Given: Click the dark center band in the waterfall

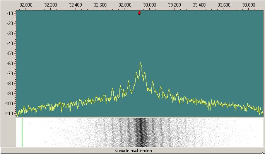Looking at the screenshot, I should click(140, 132).
